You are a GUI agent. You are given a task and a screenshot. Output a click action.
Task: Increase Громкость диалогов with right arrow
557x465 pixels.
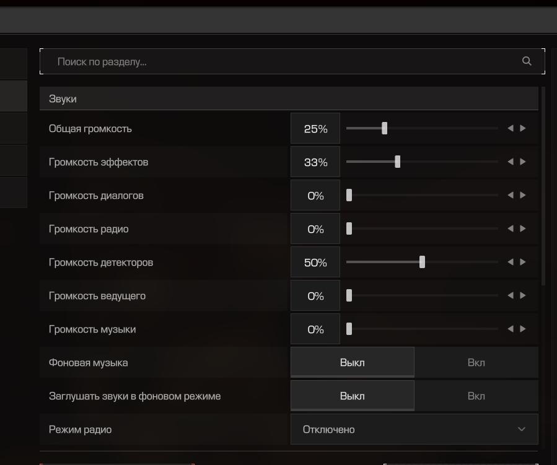523,195
